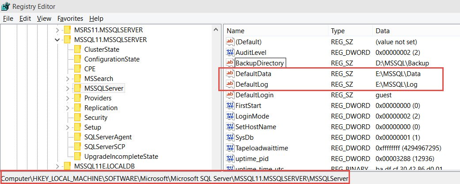460x184 pixels.
Task: Open the Favorites menu
Action: [70, 19]
